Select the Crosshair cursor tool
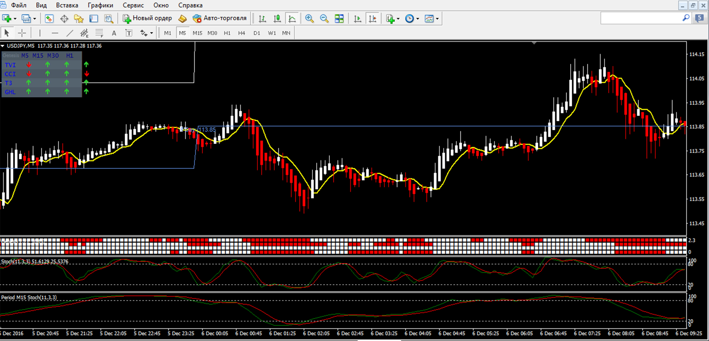 click(x=22, y=33)
